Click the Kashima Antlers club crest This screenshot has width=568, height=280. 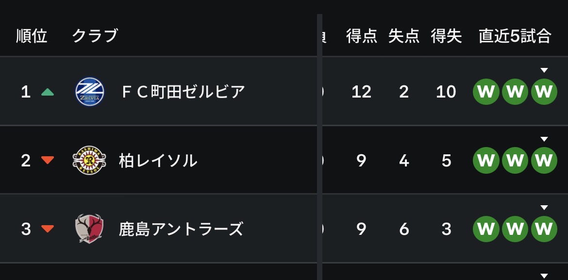pos(89,229)
